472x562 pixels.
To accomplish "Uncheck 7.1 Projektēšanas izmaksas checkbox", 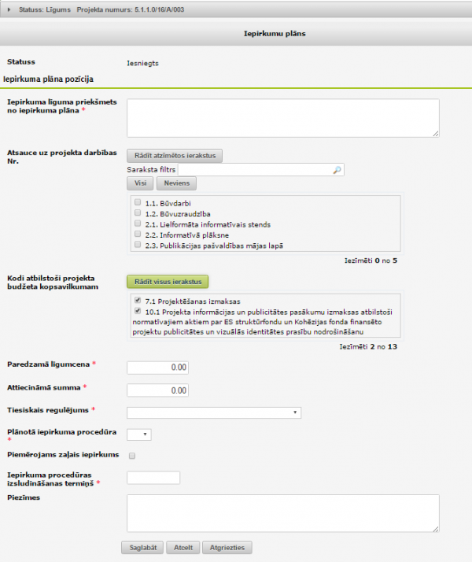I will tap(138, 301).
